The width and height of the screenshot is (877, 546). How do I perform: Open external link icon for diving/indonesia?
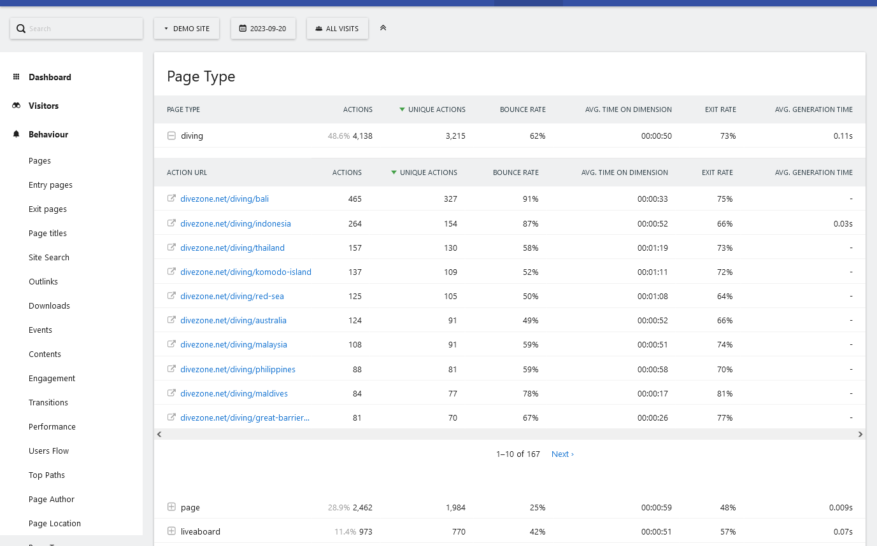(171, 223)
